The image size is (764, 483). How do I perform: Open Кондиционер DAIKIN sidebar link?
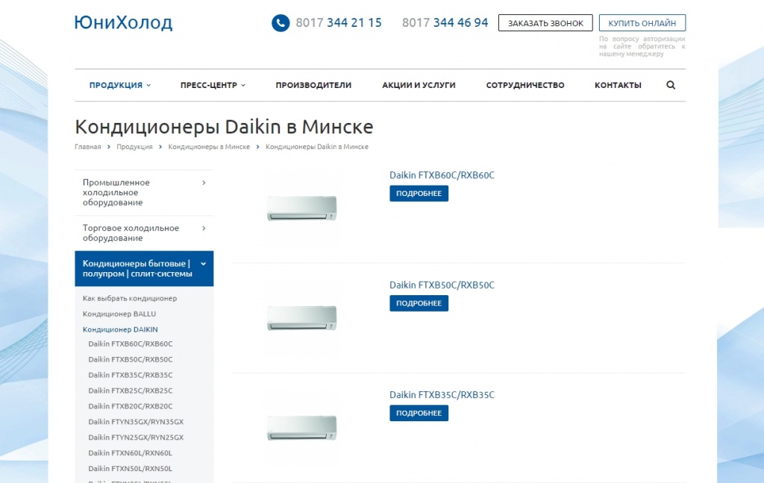[120, 329]
